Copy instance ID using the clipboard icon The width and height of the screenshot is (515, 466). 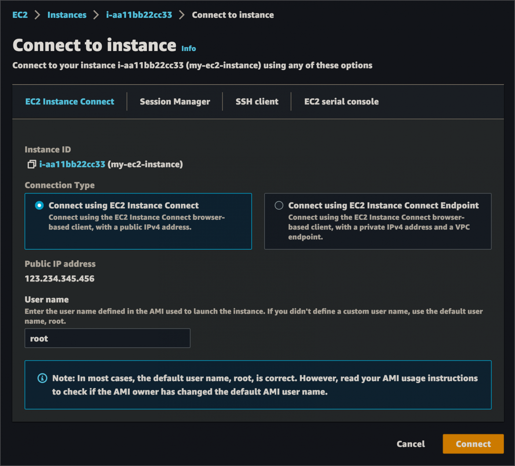pyautogui.click(x=32, y=164)
